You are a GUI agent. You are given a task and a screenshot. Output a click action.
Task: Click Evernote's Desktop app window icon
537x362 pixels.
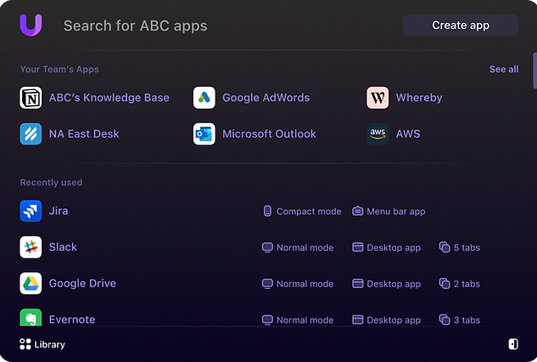[357, 320]
